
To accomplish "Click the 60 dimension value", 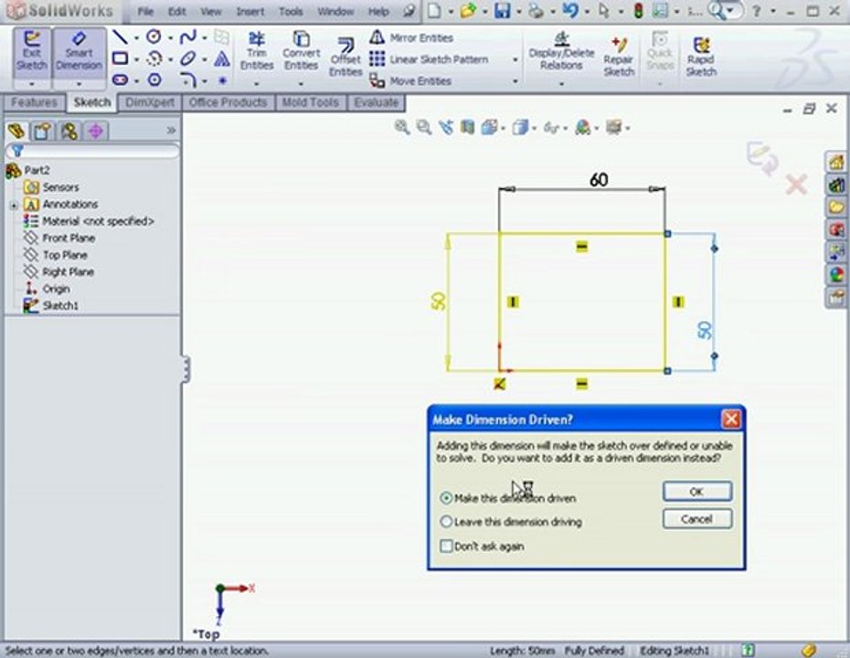I will (x=599, y=179).
